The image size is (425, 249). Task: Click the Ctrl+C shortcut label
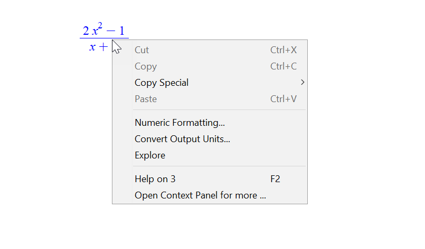point(284,66)
